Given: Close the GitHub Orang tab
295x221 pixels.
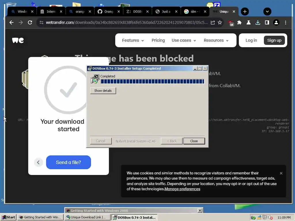Looking at the screenshot, I should pos(118,12).
